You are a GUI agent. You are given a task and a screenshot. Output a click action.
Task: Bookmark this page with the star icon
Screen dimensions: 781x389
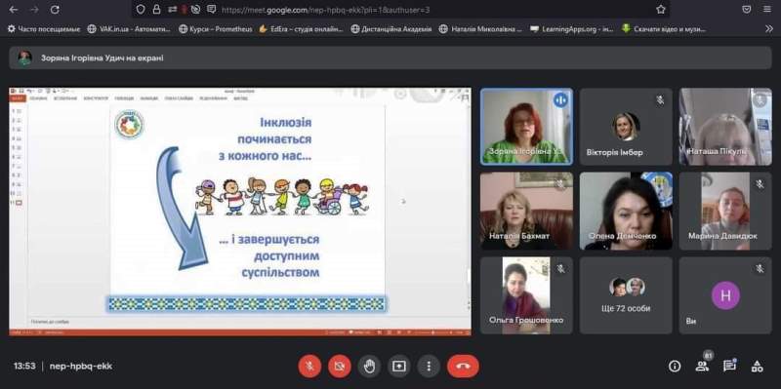click(x=661, y=10)
